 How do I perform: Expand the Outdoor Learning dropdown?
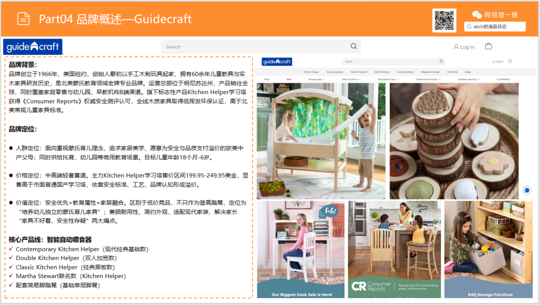click(x=468, y=79)
